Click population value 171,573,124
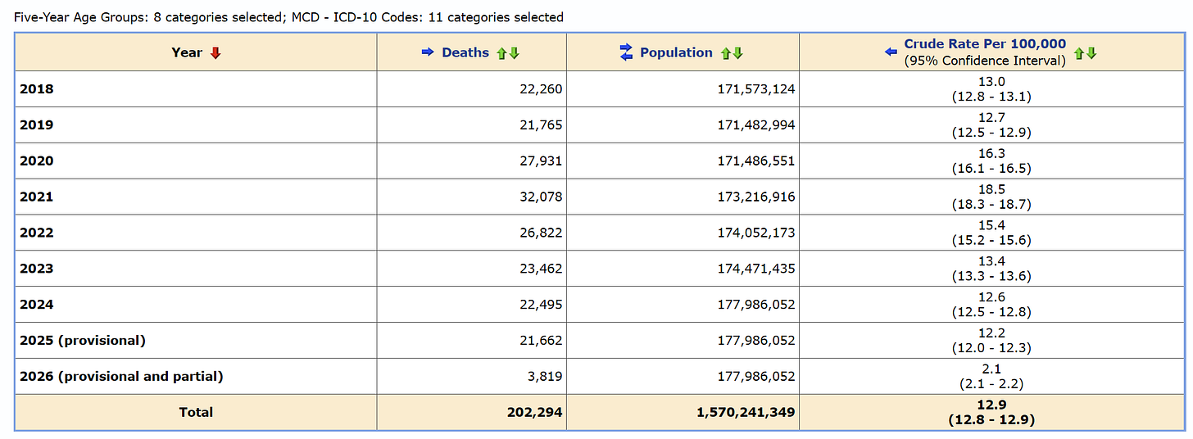Image resolution: width=1193 pixels, height=439 pixels. click(755, 88)
